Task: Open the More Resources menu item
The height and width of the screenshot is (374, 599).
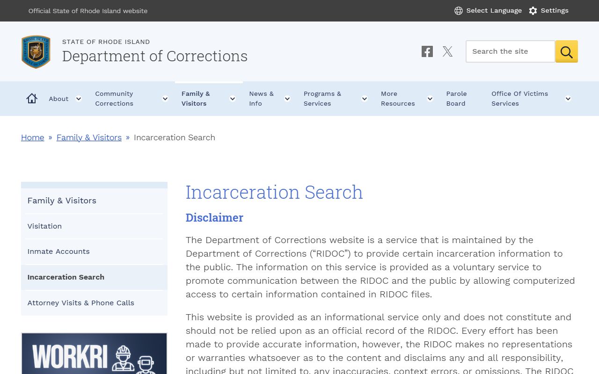Action: pos(398,99)
